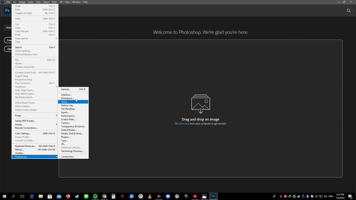
Task: Click the Open button on the home screen
Action: [x=8, y=49]
